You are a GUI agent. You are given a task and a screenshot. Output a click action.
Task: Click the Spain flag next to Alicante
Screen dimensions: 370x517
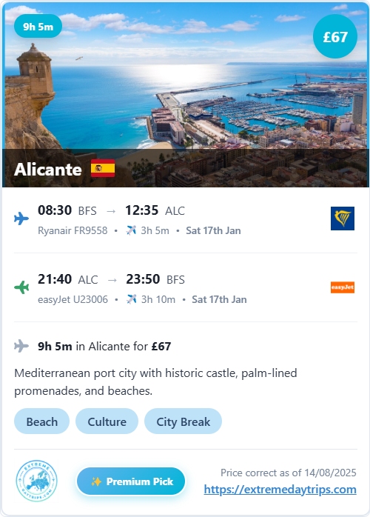103,168
